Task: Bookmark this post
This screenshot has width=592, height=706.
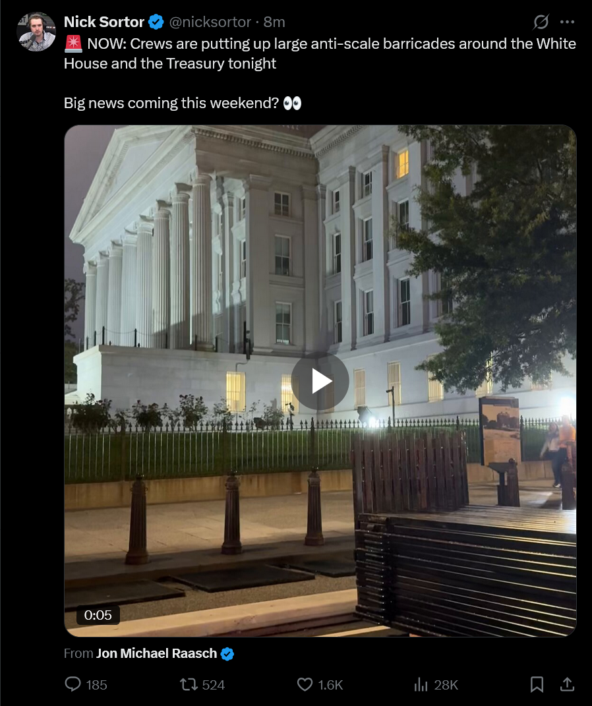Action: [537, 684]
